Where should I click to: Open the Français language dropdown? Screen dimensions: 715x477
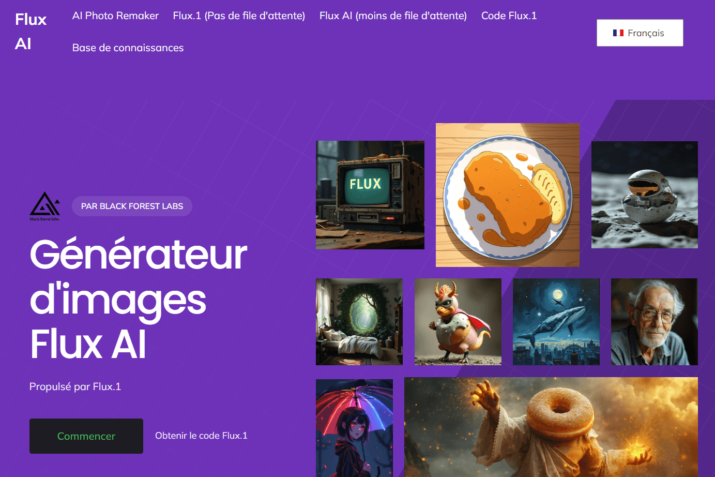click(x=640, y=33)
